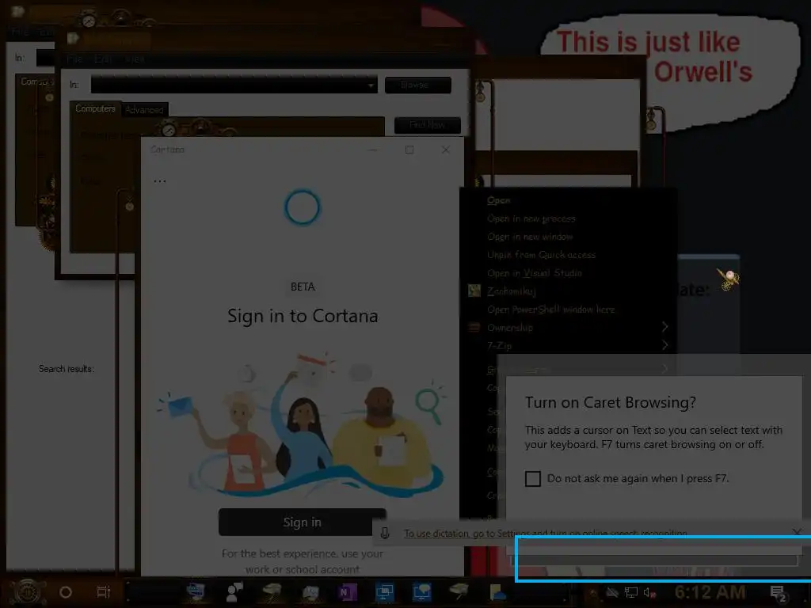This screenshot has width=811, height=608.
Task: Open the Cortana three-dot menu
Action: point(160,181)
